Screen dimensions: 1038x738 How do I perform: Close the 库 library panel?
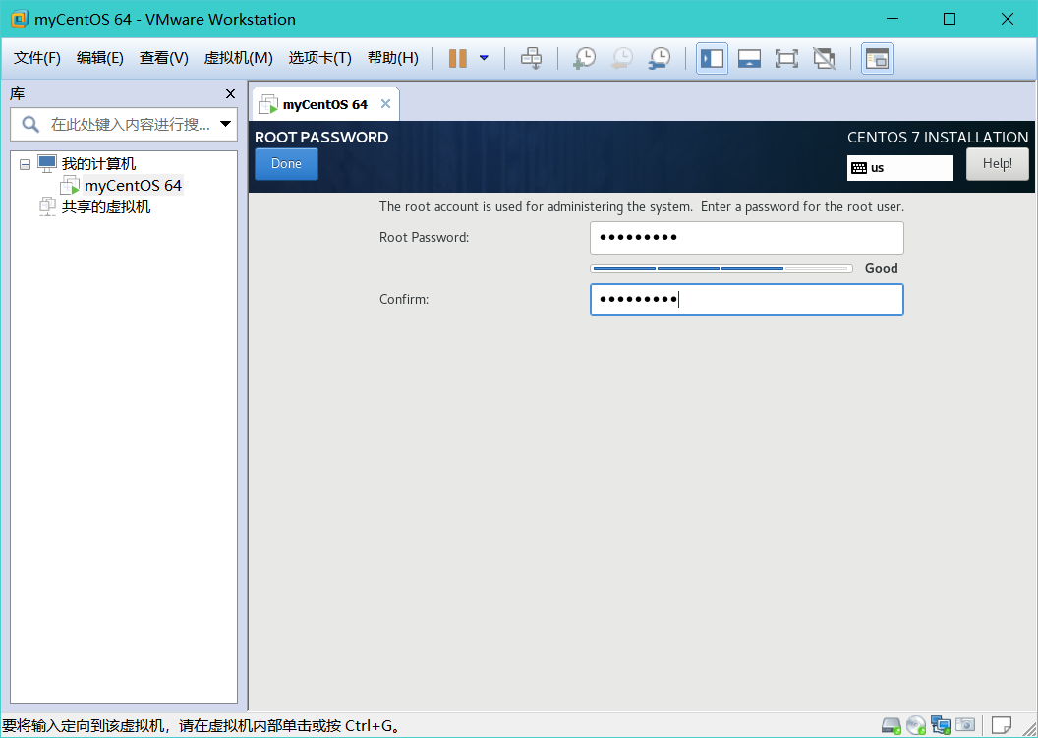point(230,94)
